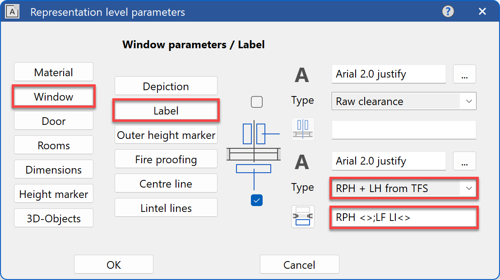Edit the RPH label format input field
Screen dimensions: 500x280
404,217
